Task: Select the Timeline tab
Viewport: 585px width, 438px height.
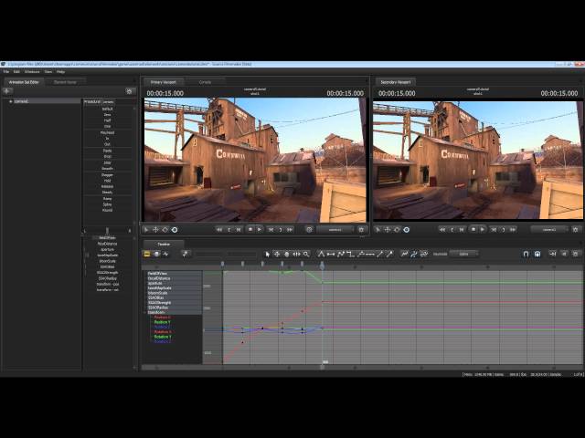Action: pos(164,244)
